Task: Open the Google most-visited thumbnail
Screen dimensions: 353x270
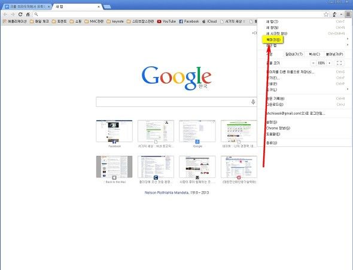Action: (x=197, y=131)
